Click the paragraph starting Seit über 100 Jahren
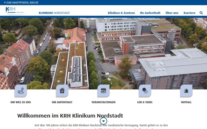This screenshot has width=207, height=129. pyautogui.click(x=101, y=127)
